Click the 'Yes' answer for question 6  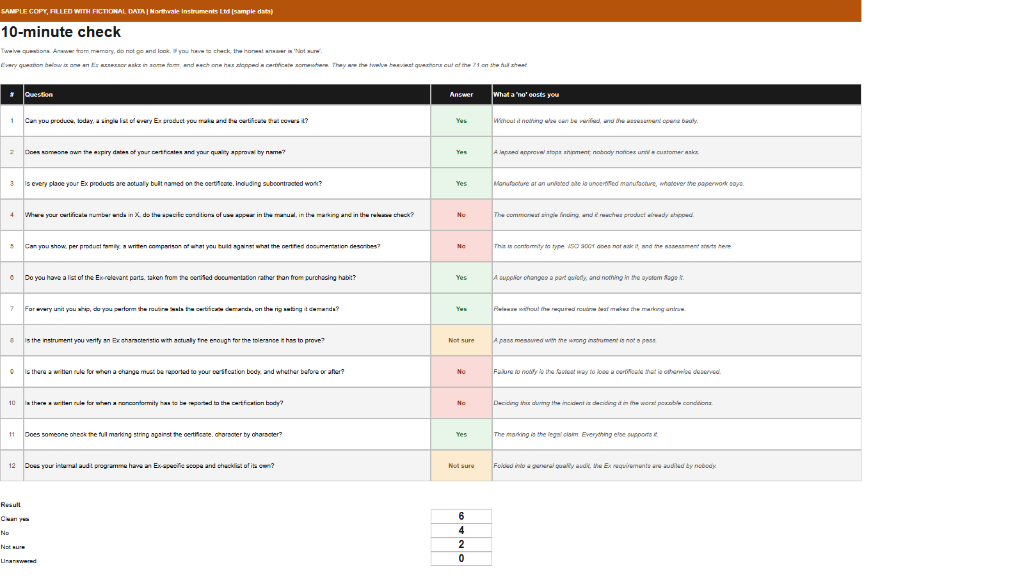pos(461,278)
